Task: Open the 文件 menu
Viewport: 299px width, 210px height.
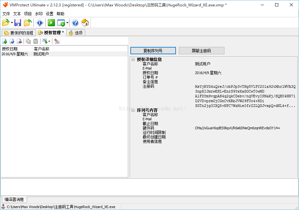Action: click(x=6, y=14)
